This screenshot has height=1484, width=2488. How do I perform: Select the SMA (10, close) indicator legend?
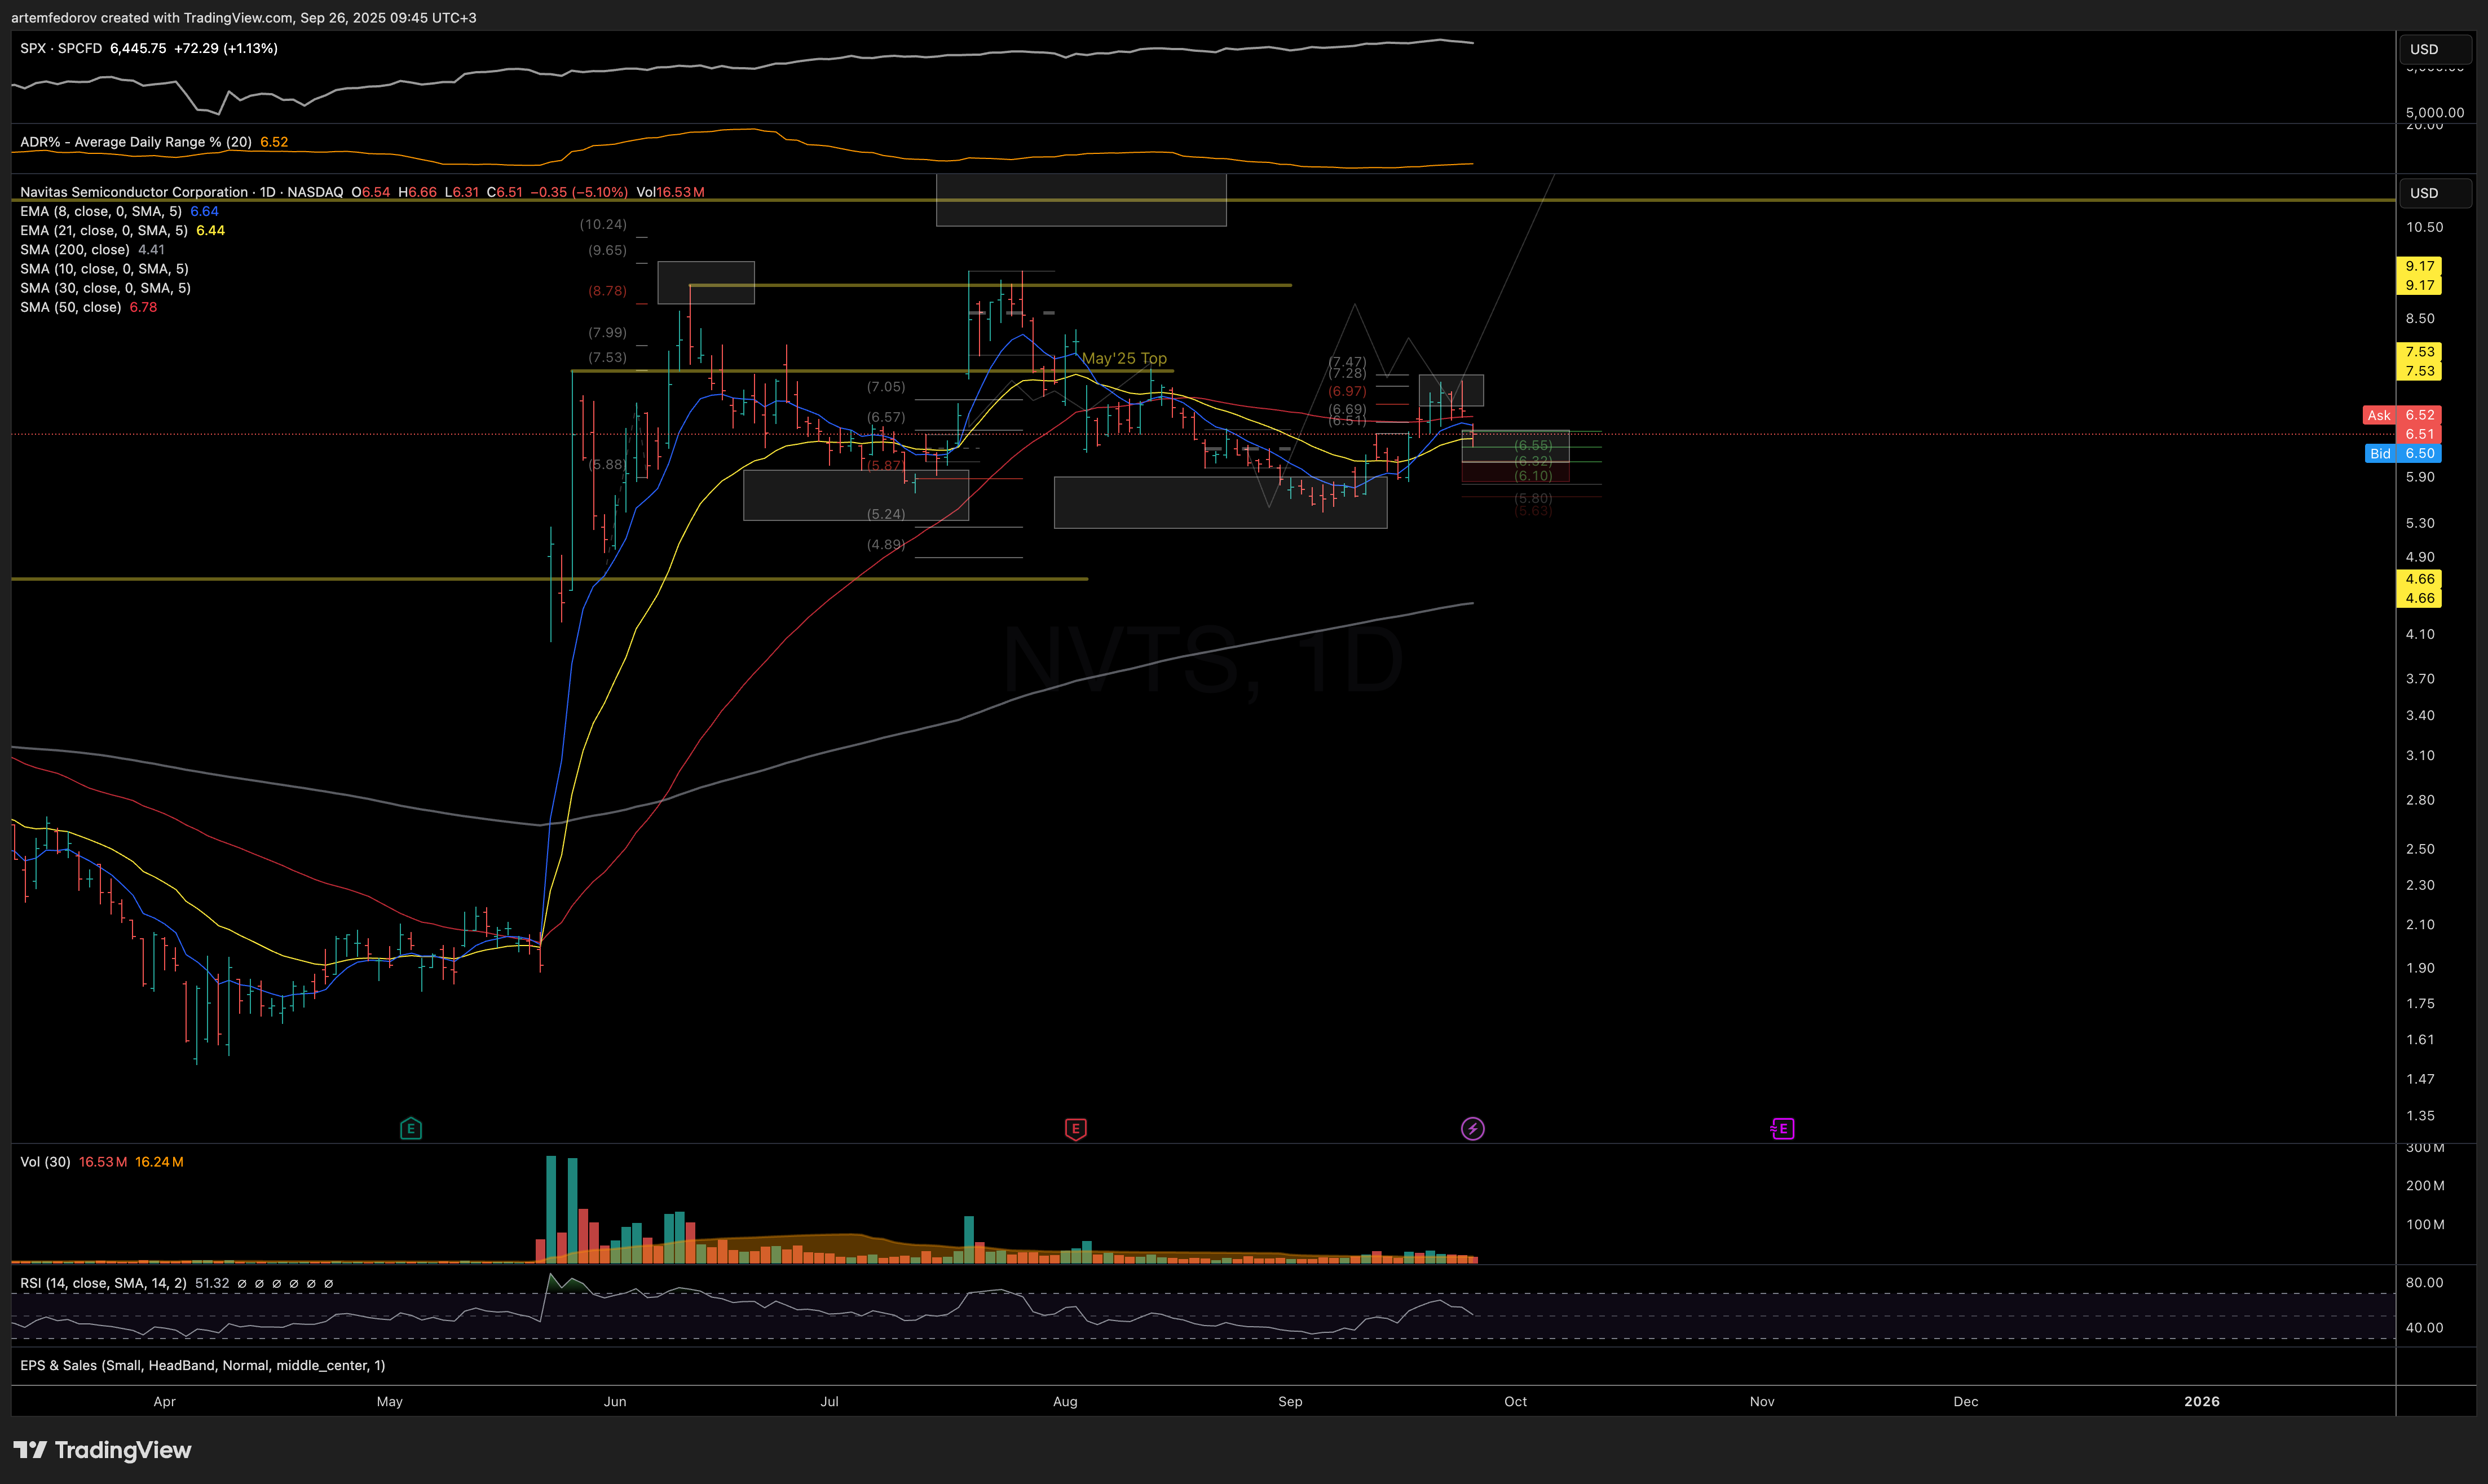pos(104,268)
